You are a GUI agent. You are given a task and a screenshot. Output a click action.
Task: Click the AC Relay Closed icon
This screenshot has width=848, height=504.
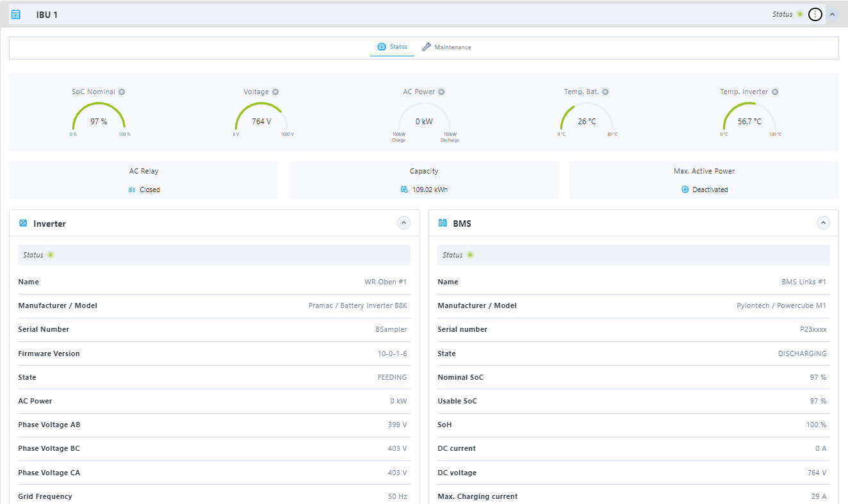[132, 190]
